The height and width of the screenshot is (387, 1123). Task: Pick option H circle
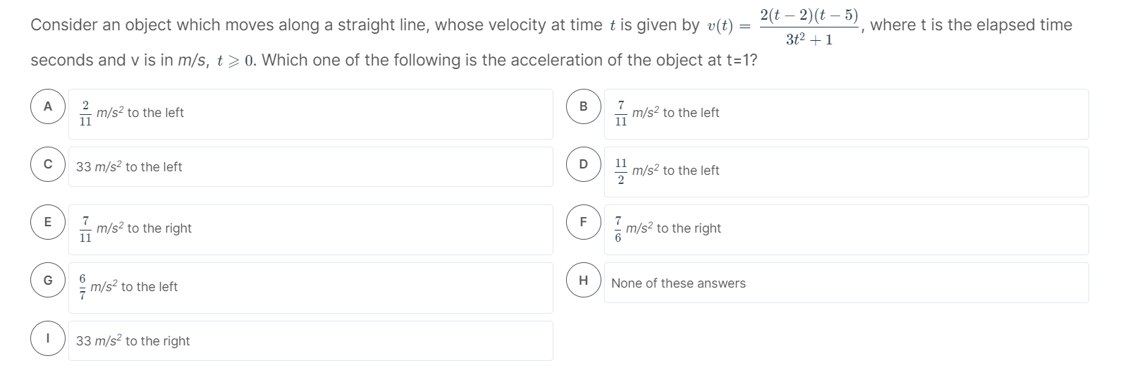584,280
